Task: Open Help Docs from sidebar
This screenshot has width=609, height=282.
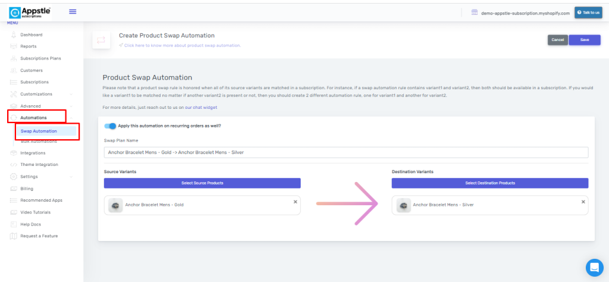Action: (x=31, y=224)
